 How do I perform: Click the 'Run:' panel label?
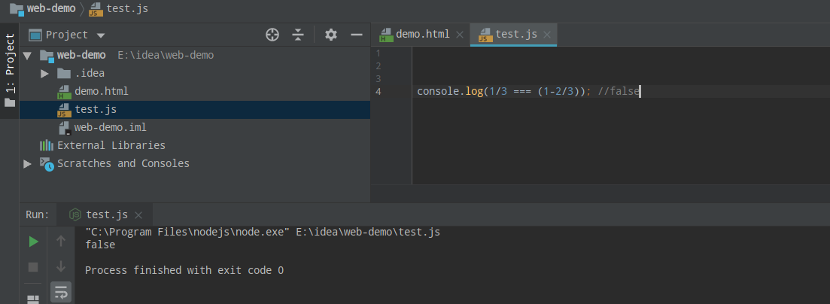click(x=37, y=214)
